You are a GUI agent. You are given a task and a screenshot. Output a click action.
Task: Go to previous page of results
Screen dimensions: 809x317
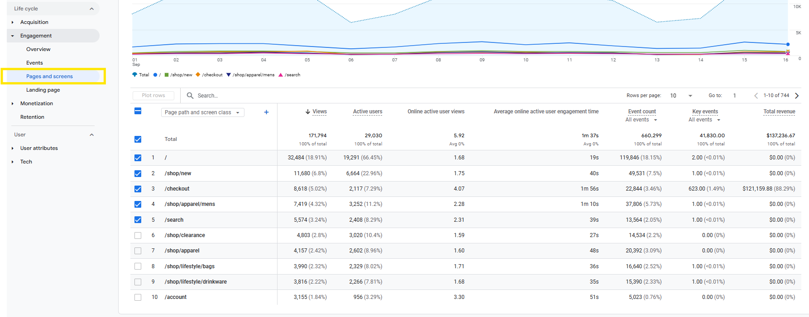click(756, 96)
